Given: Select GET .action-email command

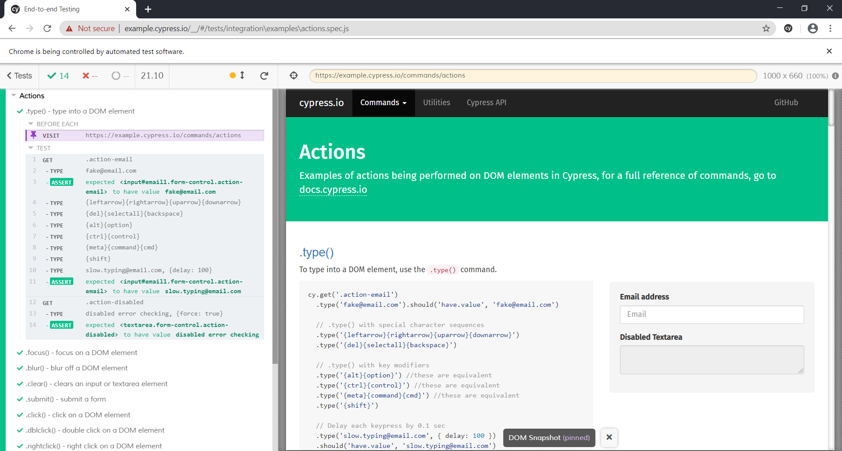Looking at the screenshot, I should [145, 160].
